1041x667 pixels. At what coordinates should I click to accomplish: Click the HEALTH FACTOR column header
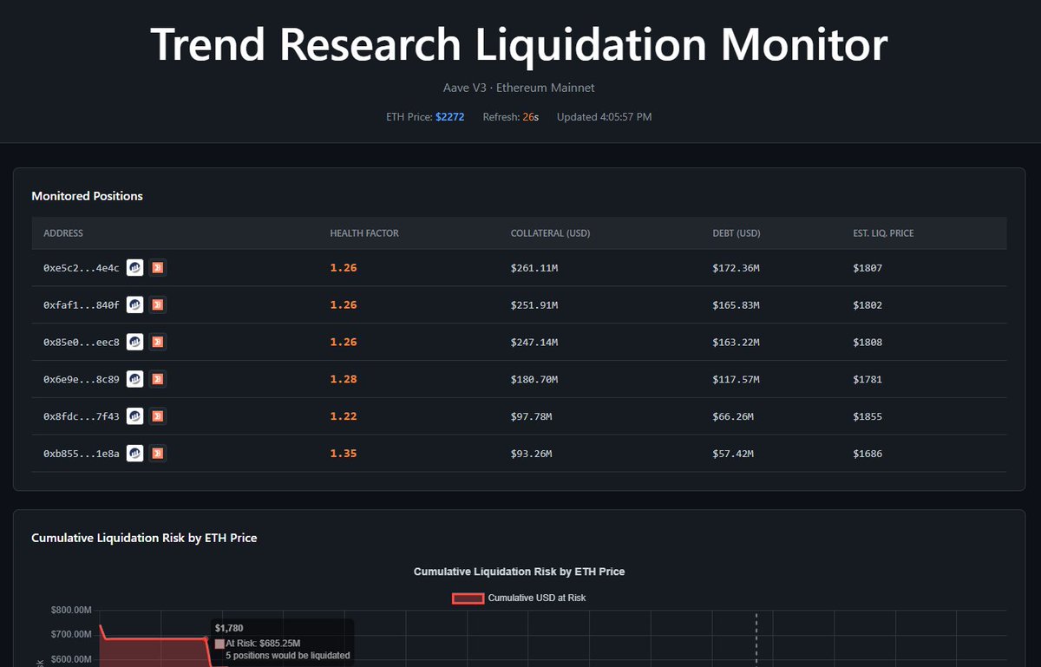(364, 233)
